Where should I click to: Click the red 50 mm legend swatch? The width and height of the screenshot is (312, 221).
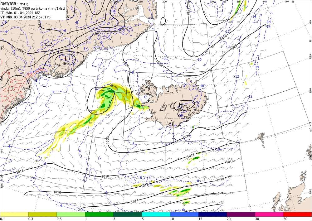[298, 214]
